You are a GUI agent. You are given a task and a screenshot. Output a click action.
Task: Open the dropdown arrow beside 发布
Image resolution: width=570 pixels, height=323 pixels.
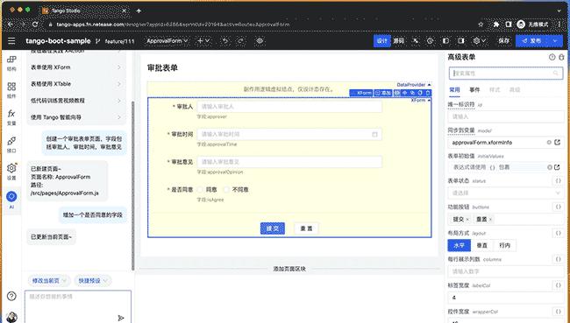(x=555, y=41)
